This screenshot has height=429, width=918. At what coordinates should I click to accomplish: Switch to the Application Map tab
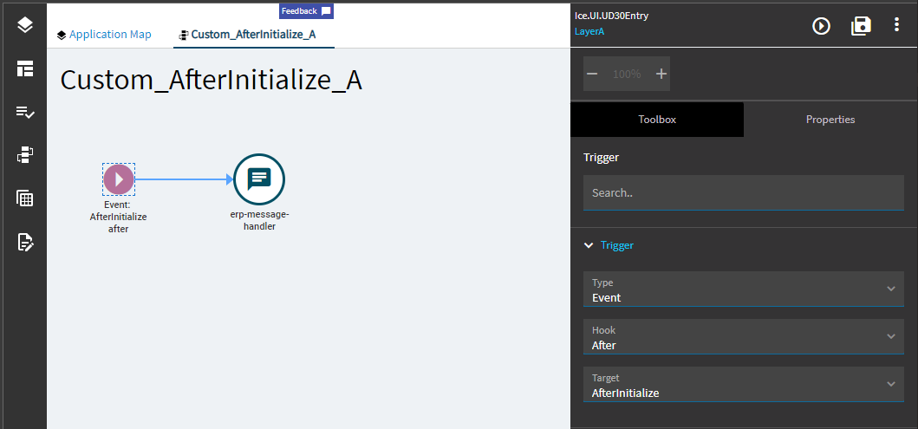click(104, 35)
